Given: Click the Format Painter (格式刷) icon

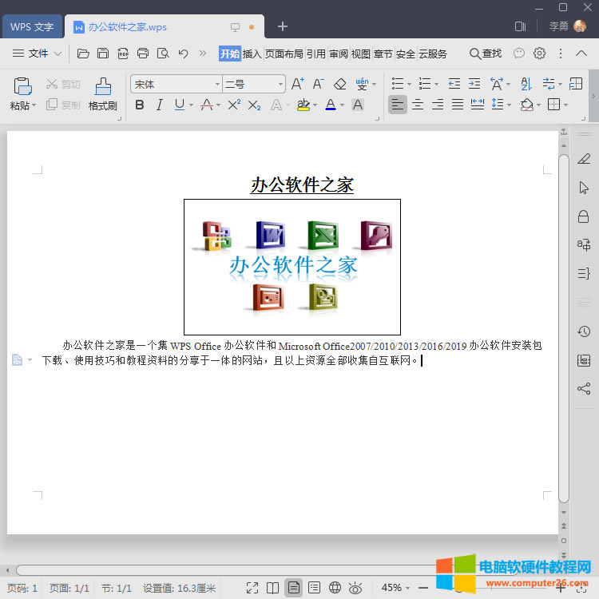Looking at the screenshot, I should click(103, 87).
